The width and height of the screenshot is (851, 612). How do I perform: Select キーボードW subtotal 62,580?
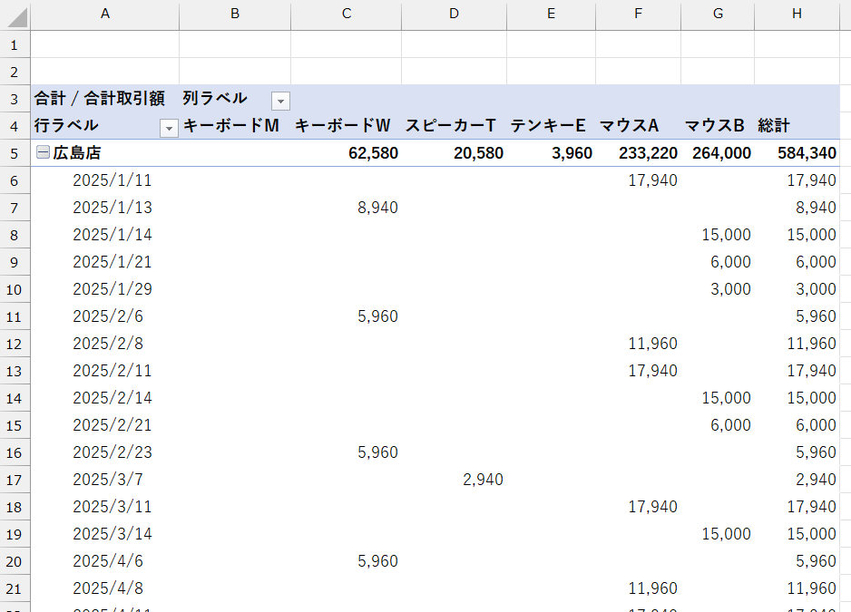tap(373, 153)
